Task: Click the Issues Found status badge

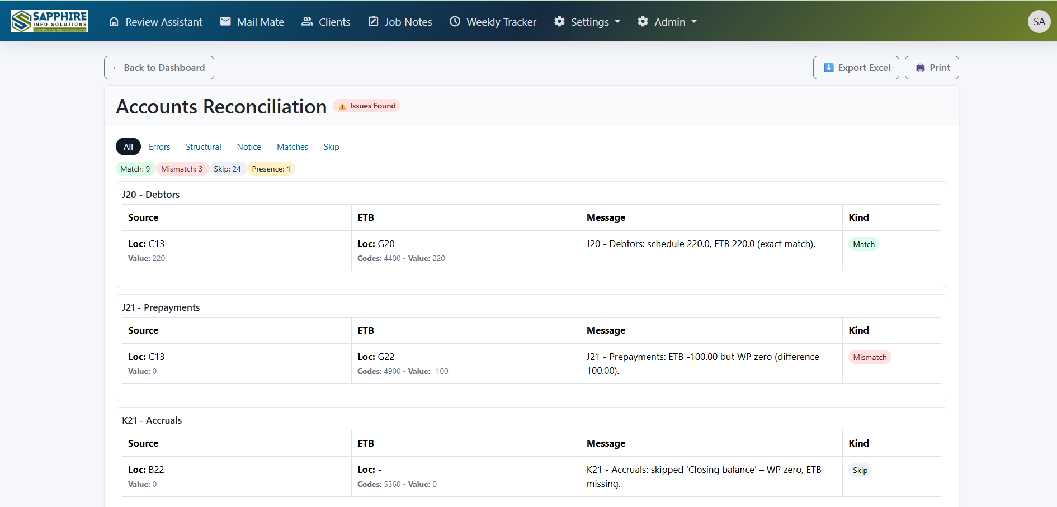Action: (x=367, y=106)
